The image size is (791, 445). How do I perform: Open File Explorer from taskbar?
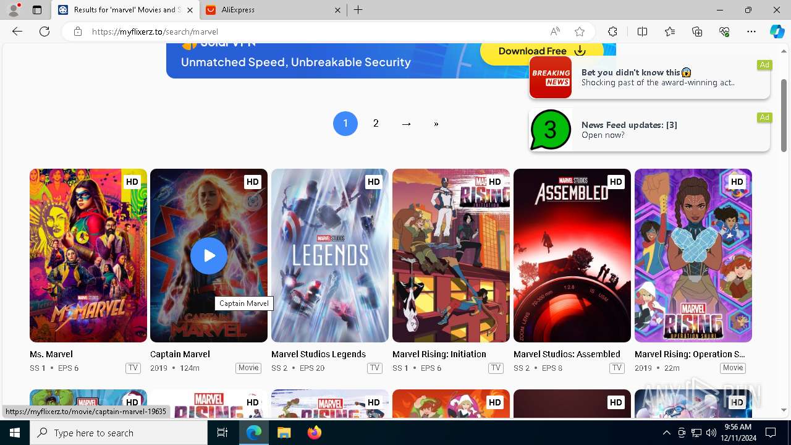coord(284,433)
